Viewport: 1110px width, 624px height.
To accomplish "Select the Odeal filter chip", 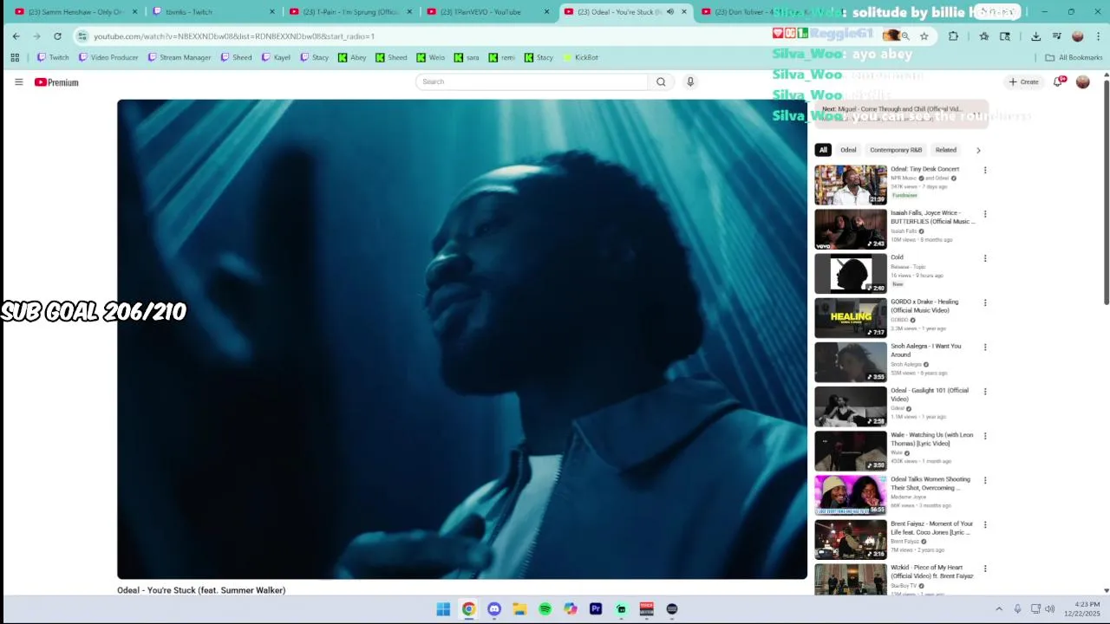I will 848,150.
